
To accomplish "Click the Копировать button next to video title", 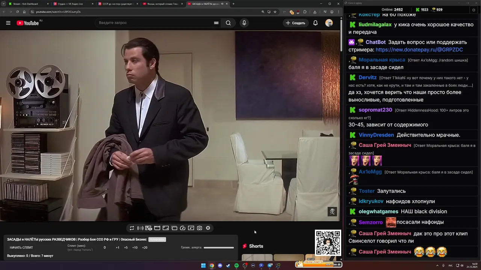I will pos(157,239).
